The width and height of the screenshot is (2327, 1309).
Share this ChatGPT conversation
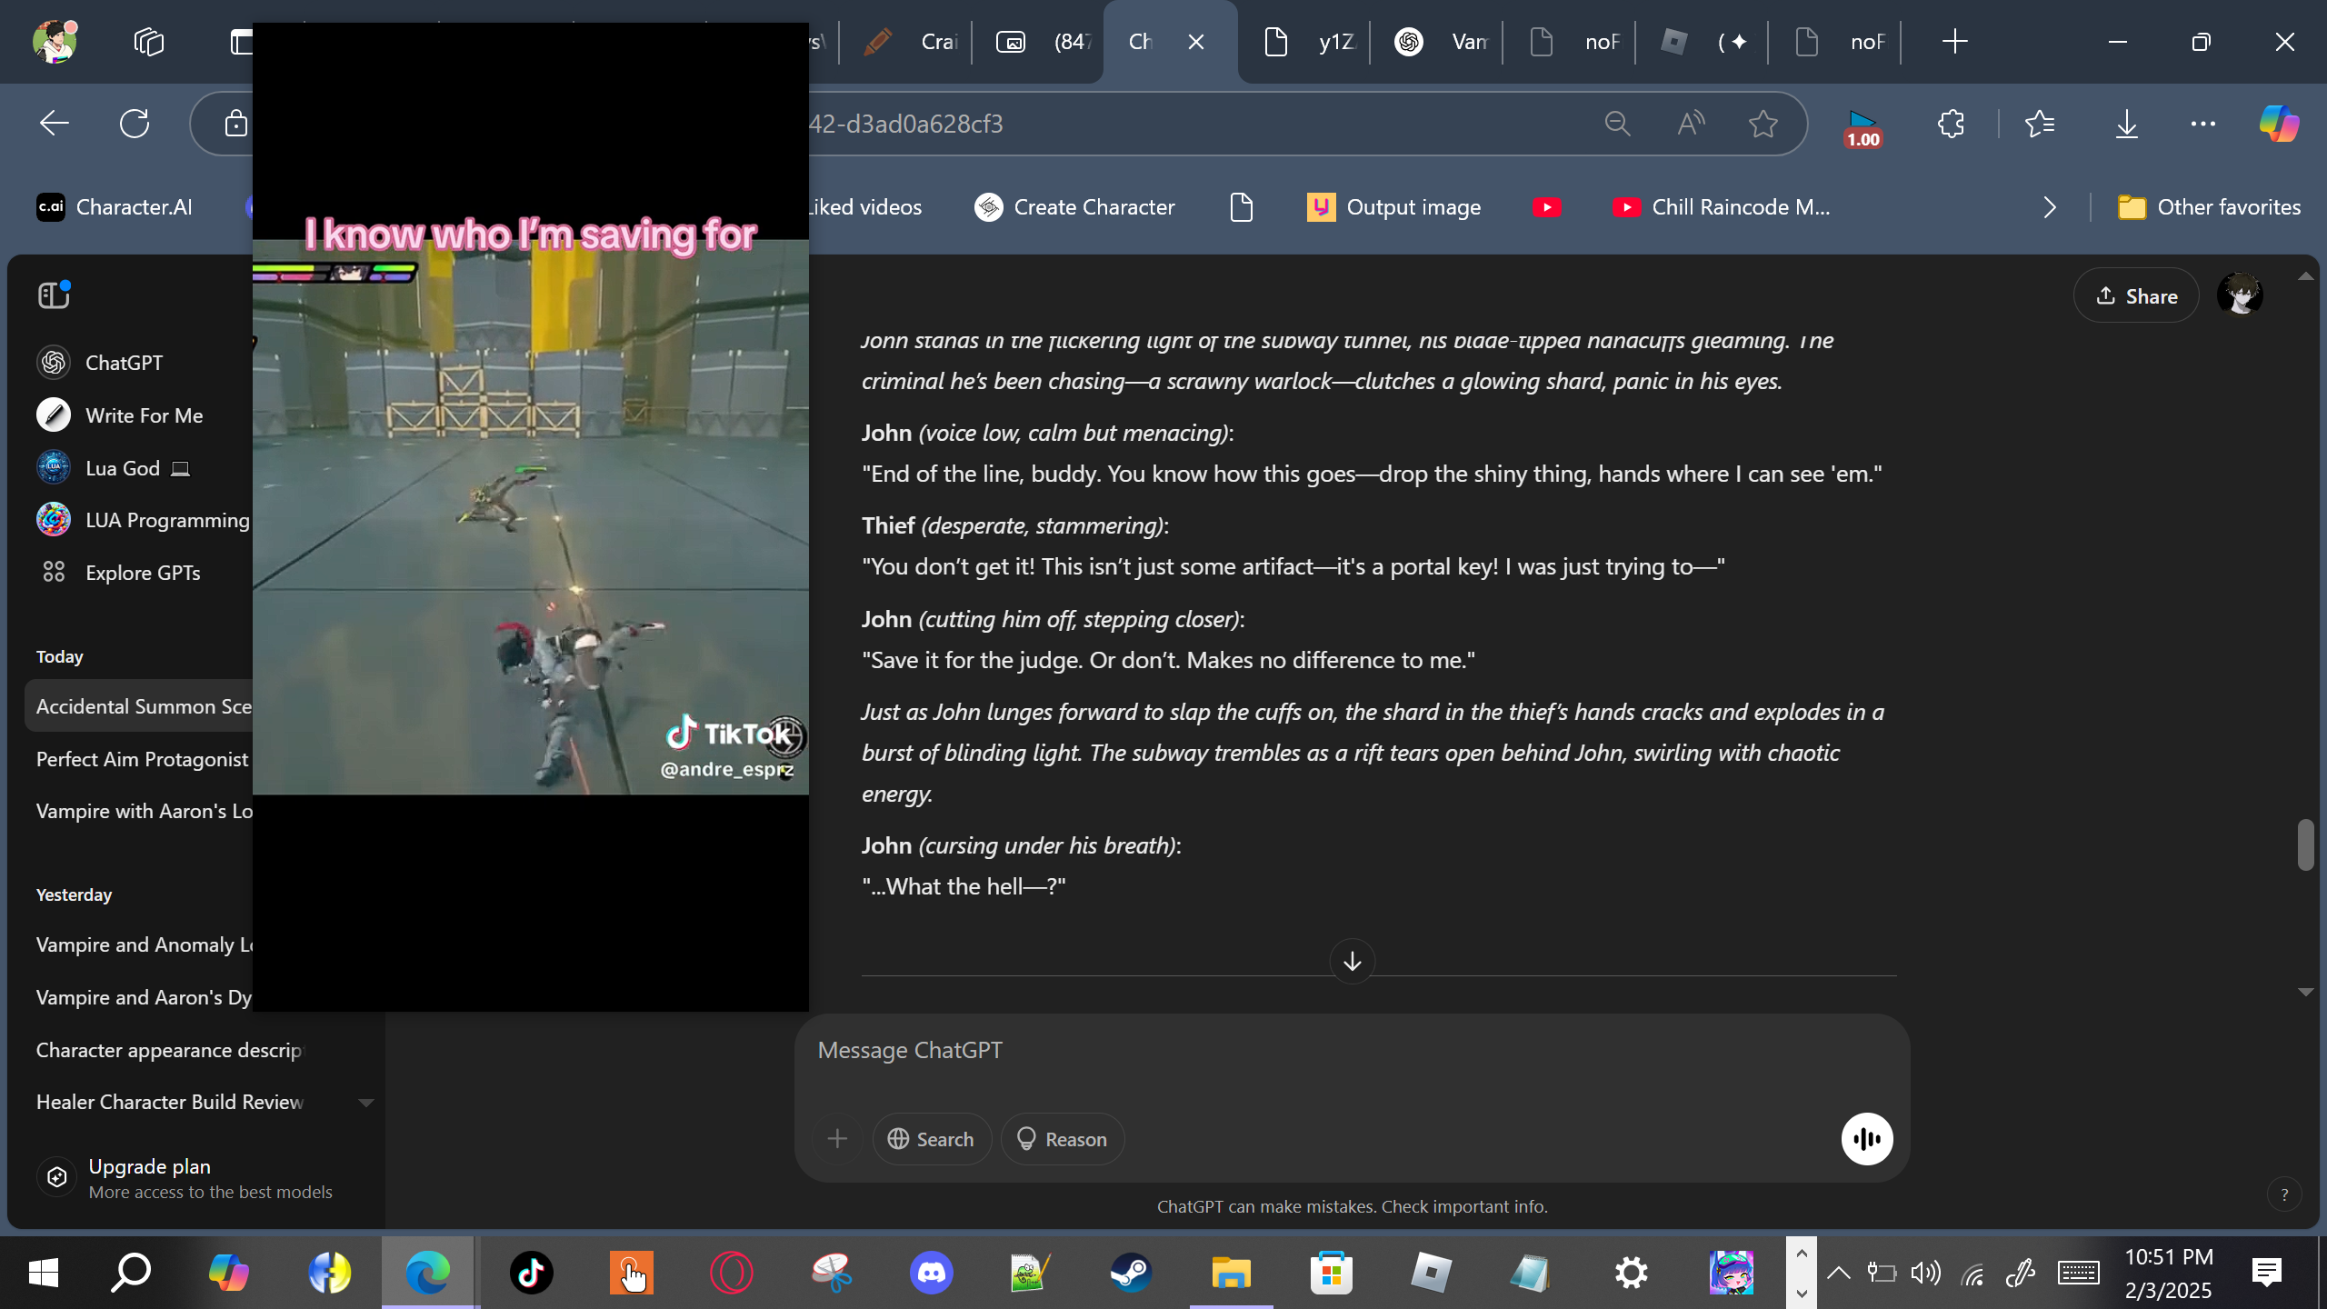pyautogui.click(x=2136, y=295)
